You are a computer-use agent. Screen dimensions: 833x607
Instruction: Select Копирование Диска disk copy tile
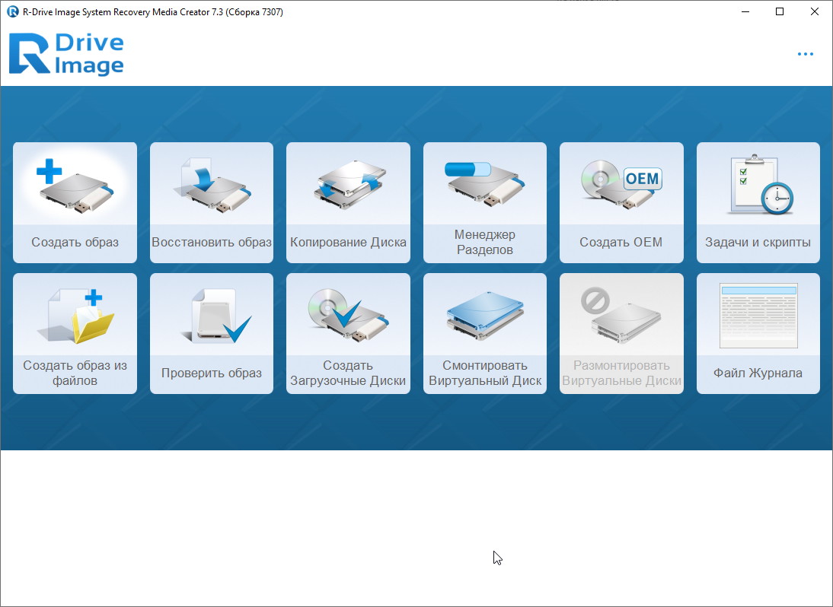coord(348,202)
